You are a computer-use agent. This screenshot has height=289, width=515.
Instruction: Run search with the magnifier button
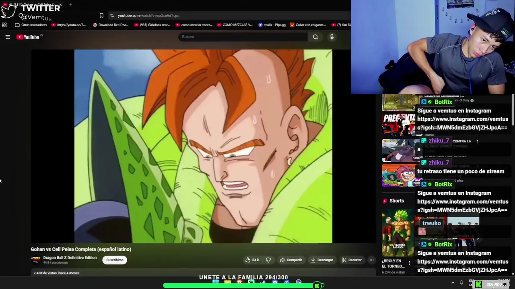315,37
